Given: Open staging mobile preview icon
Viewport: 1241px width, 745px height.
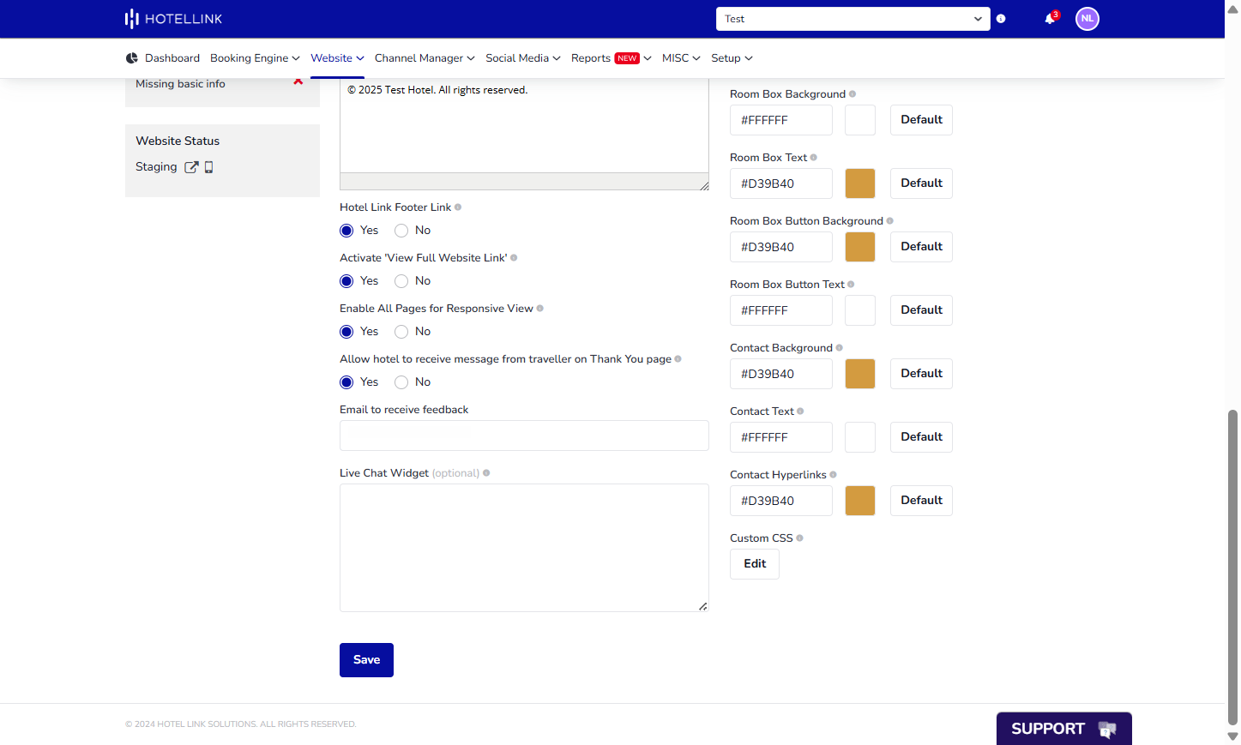Looking at the screenshot, I should coord(208,167).
